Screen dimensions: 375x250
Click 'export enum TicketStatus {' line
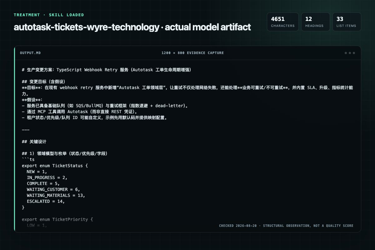click(x=55, y=165)
